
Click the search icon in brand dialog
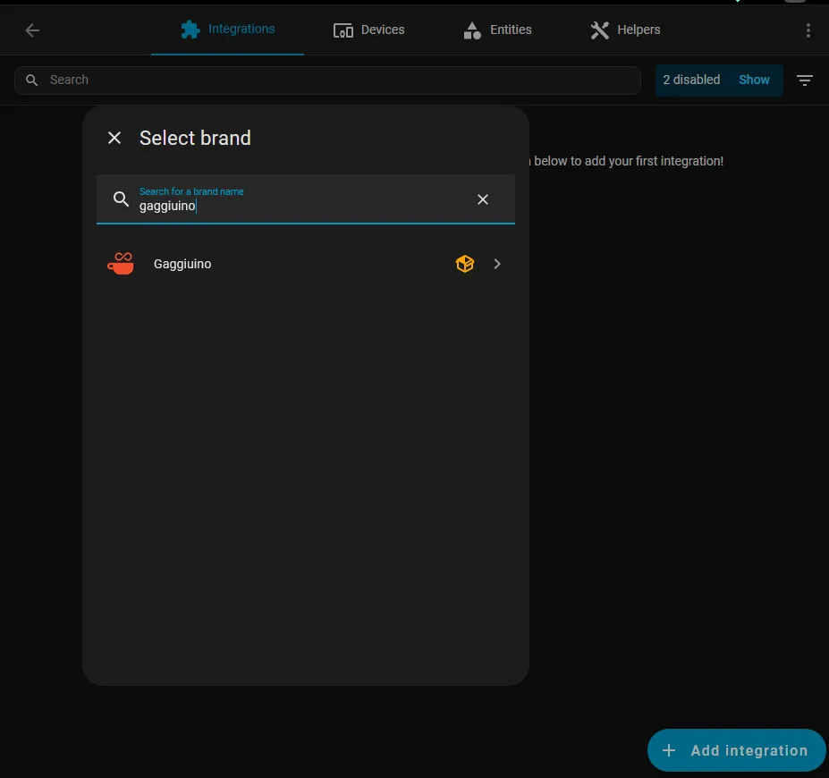[x=121, y=199]
